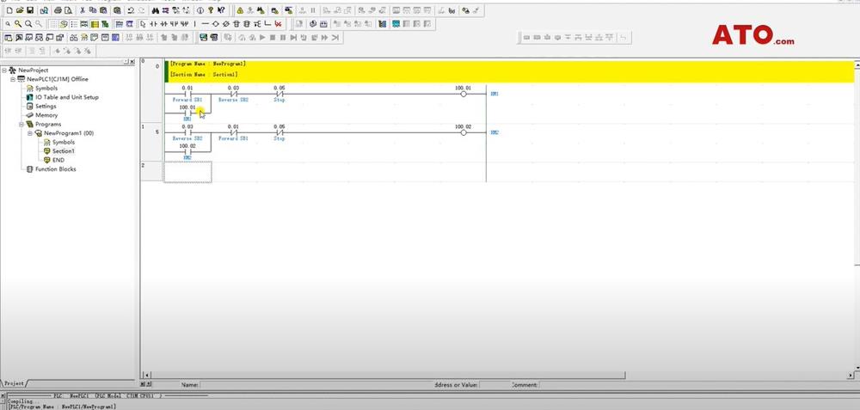860x410 pixels.
Task: Open Section1 in the project tree
Action: tap(63, 151)
